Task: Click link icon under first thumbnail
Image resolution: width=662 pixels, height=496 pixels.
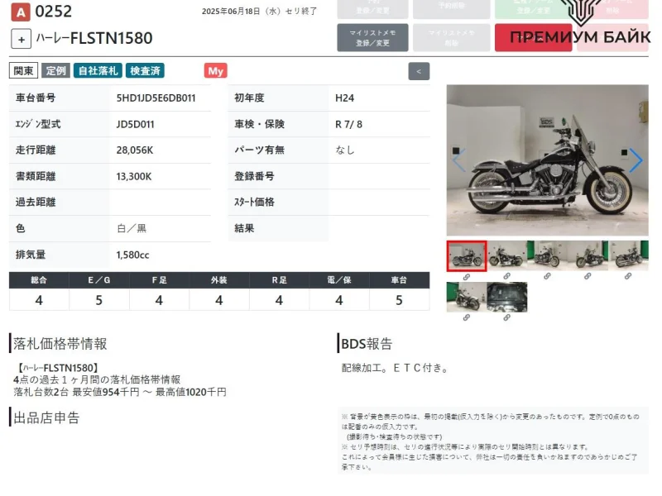Action: (467, 277)
